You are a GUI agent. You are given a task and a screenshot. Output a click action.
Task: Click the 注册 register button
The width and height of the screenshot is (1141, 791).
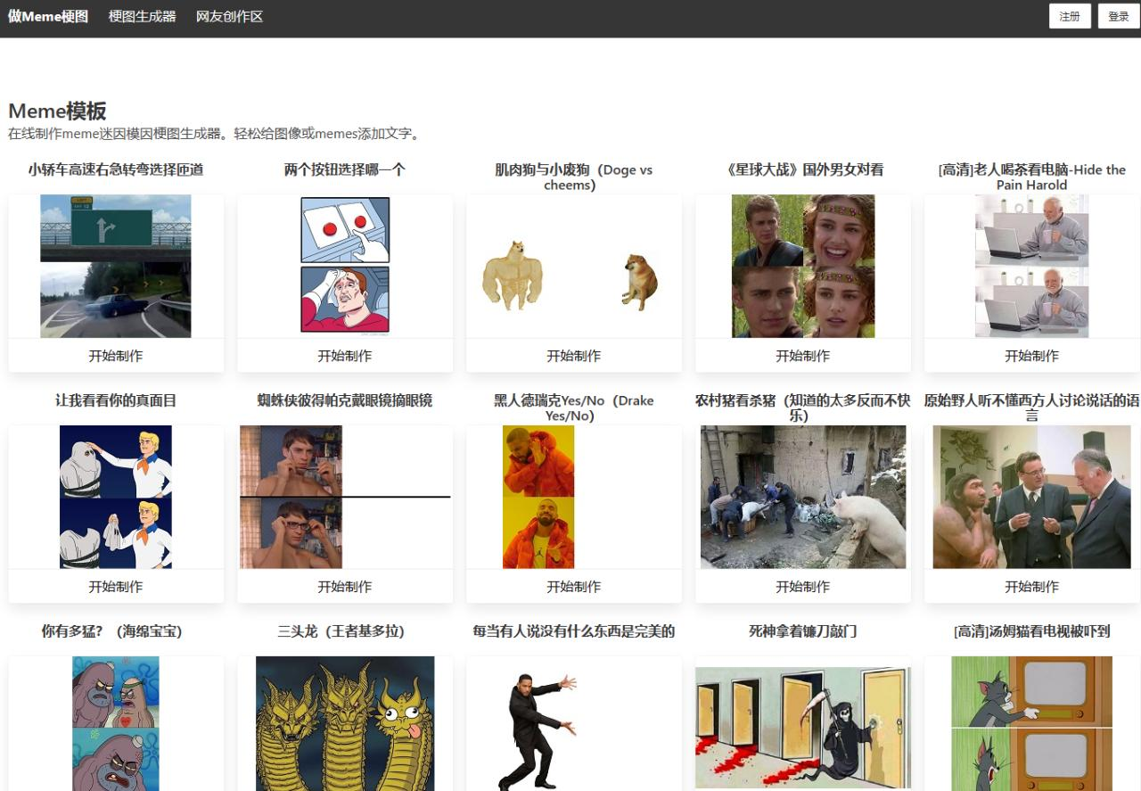click(1070, 16)
